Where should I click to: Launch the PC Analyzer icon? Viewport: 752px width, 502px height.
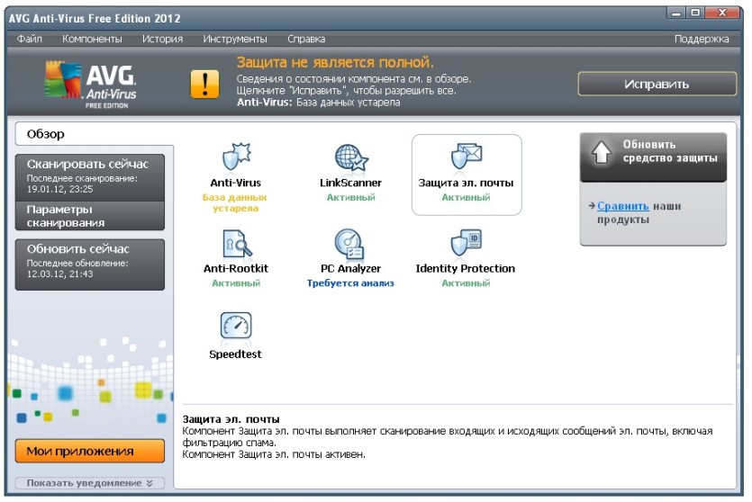349,243
